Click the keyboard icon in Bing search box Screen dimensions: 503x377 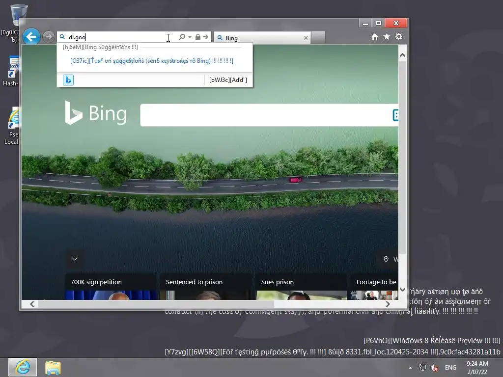pos(395,115)
